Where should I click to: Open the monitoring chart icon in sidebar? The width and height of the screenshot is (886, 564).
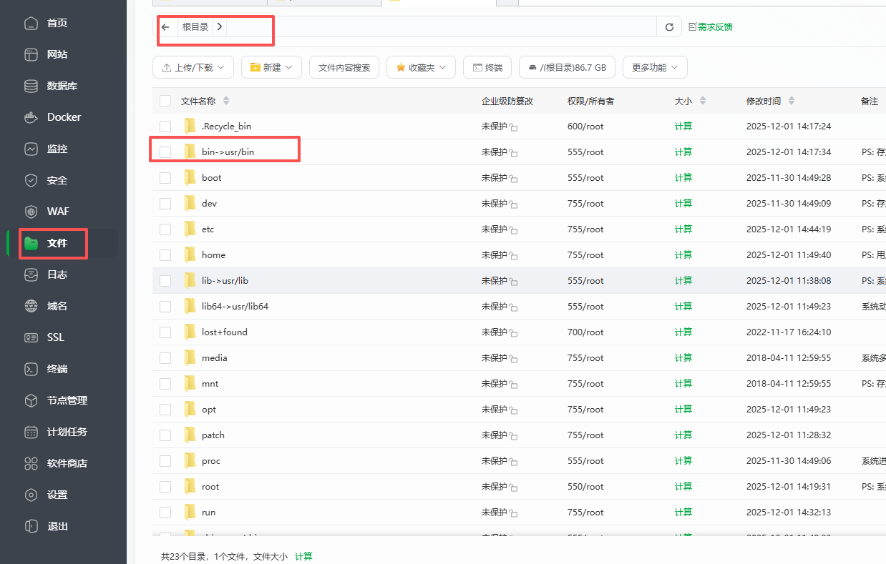(31, 149)
